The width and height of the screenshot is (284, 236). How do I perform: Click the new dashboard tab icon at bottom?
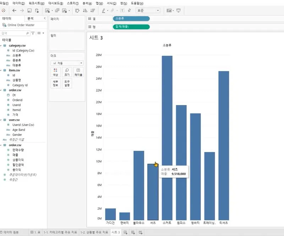(133, 232)
